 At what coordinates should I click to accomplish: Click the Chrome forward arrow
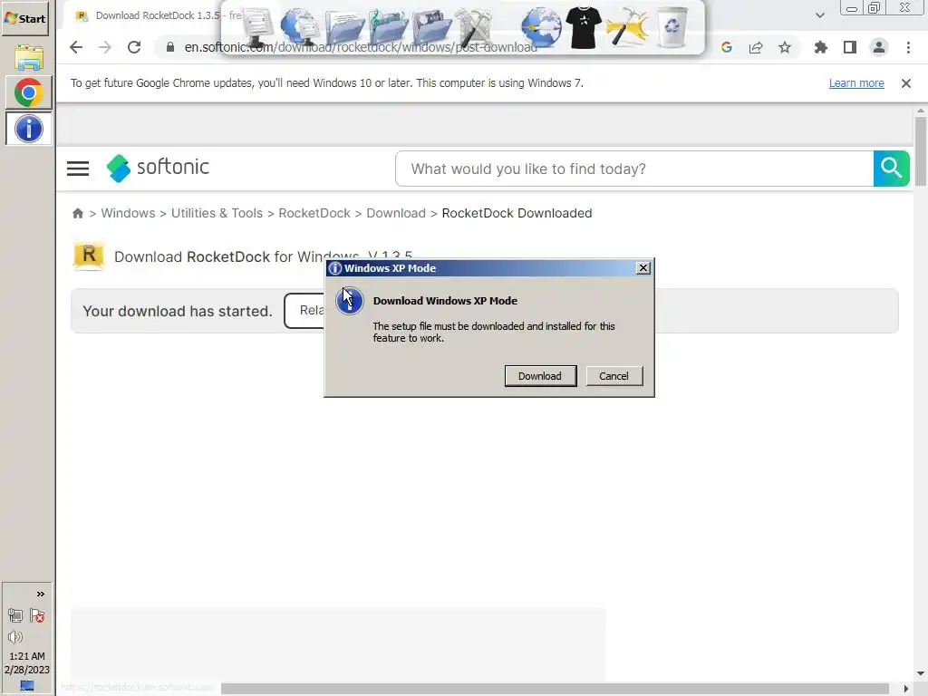[105, 47]
